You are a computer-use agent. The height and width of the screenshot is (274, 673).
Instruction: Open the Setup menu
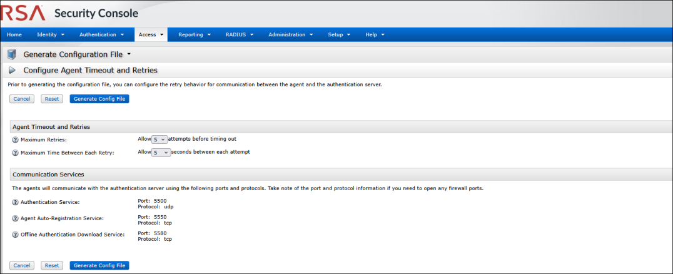tap(339, 35)
